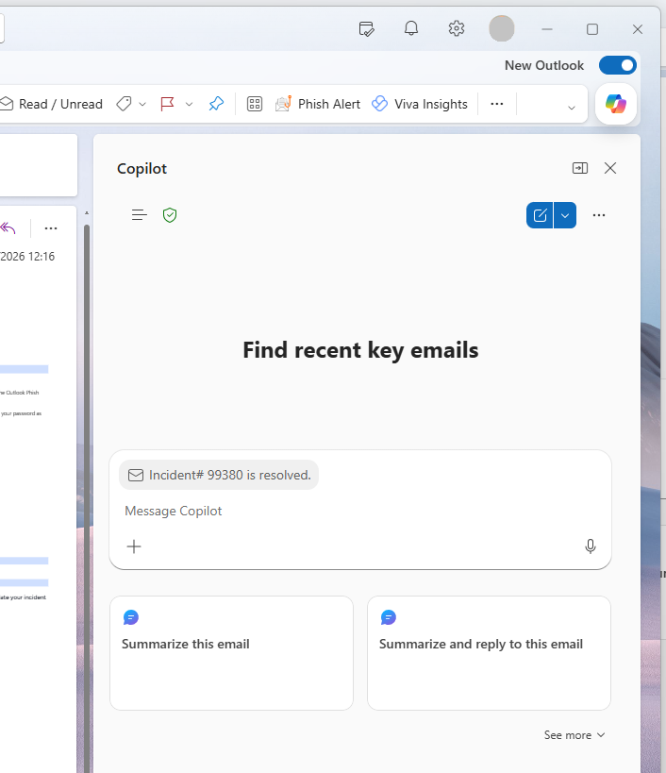Start a new Copilot chat
The height and width of the screenshot is (773, 666).
(540, 215)
